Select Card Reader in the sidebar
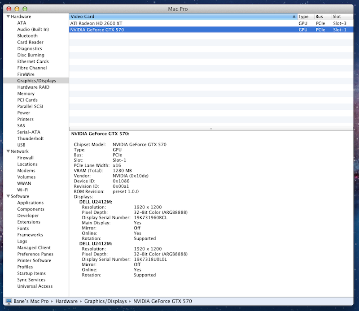 [x=30, y=42]
